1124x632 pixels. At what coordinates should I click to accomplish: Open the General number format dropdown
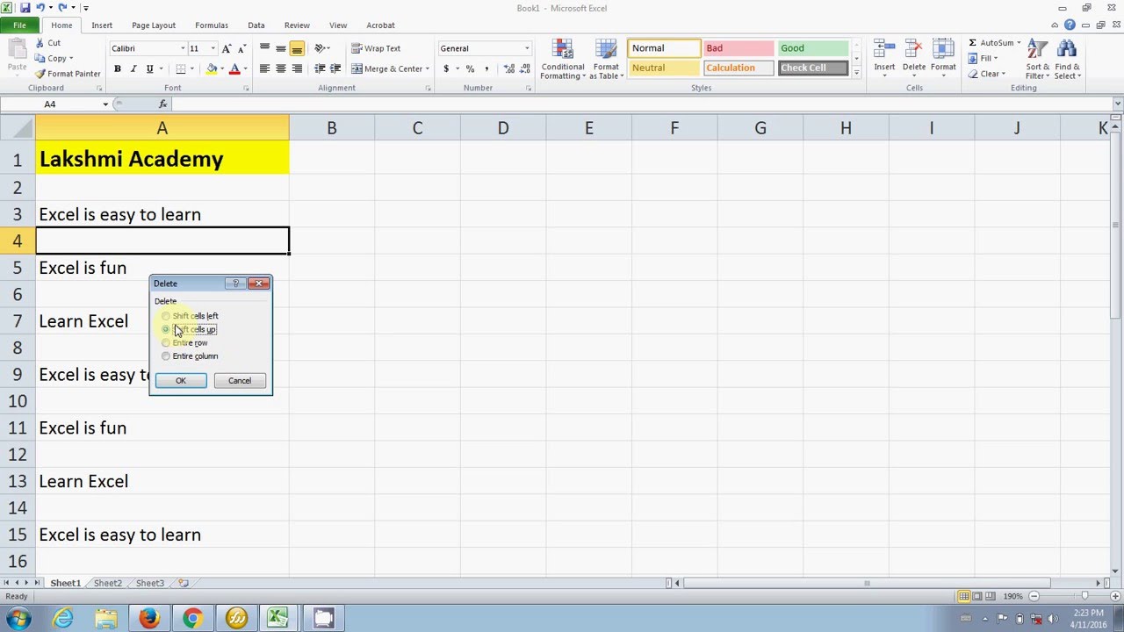(527, 48)
